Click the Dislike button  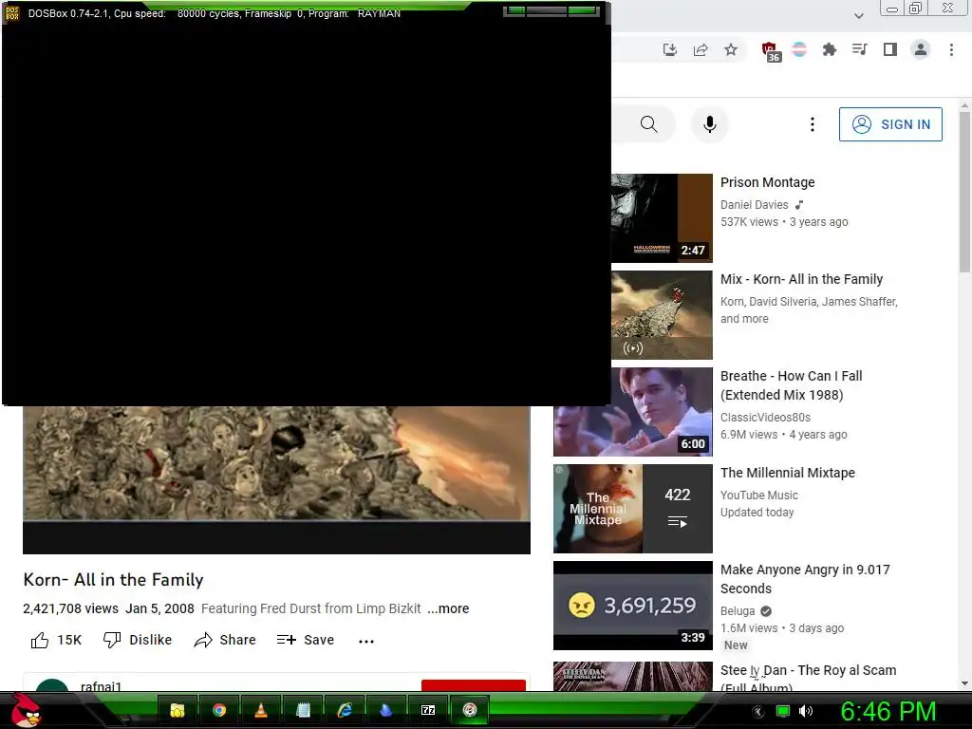[x=138, y=640]
